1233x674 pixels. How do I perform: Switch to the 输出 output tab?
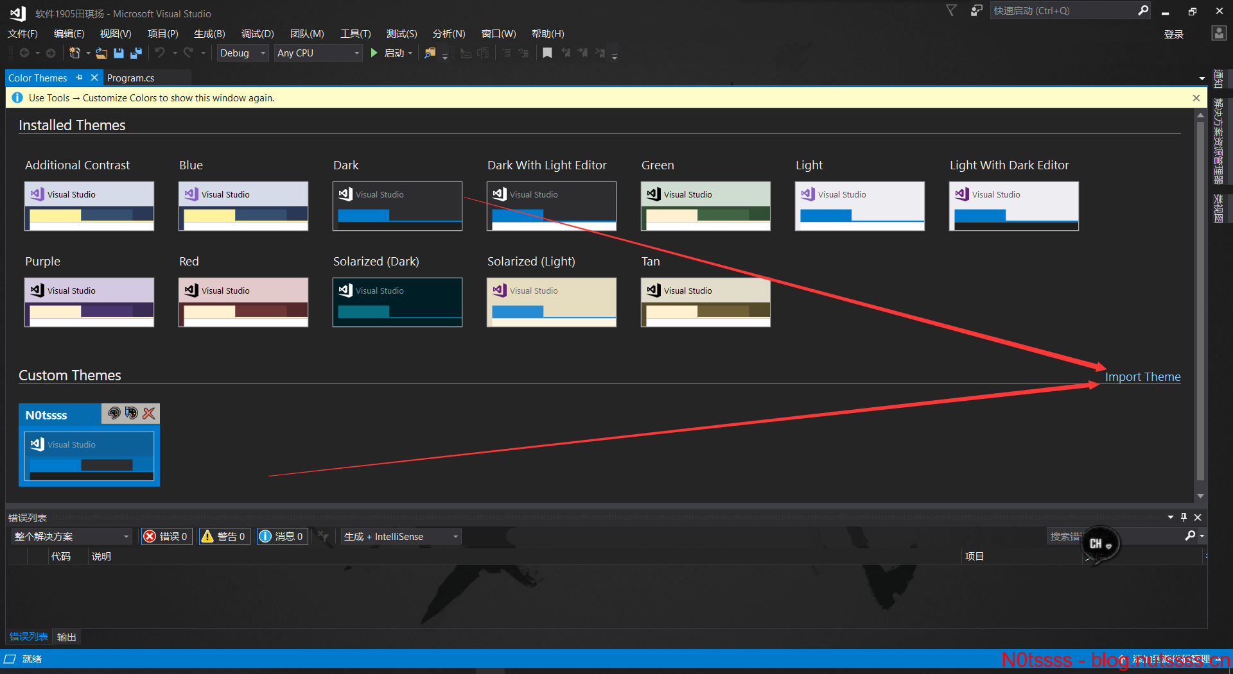click(x=67, y=637)
